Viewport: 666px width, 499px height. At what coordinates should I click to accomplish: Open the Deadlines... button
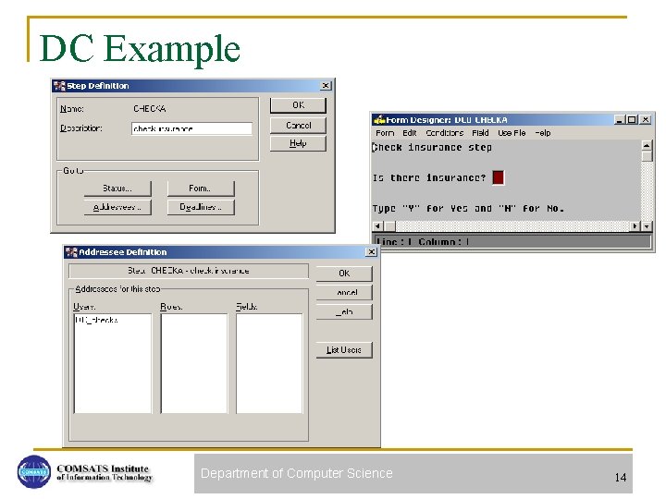(201, 207)
